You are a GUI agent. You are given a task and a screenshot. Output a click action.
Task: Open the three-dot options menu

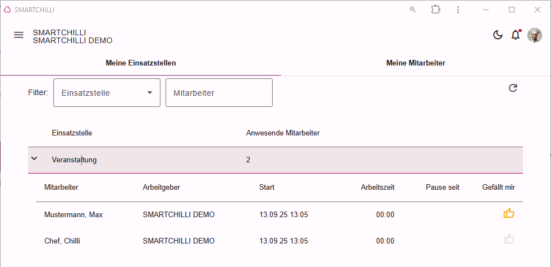458,10
